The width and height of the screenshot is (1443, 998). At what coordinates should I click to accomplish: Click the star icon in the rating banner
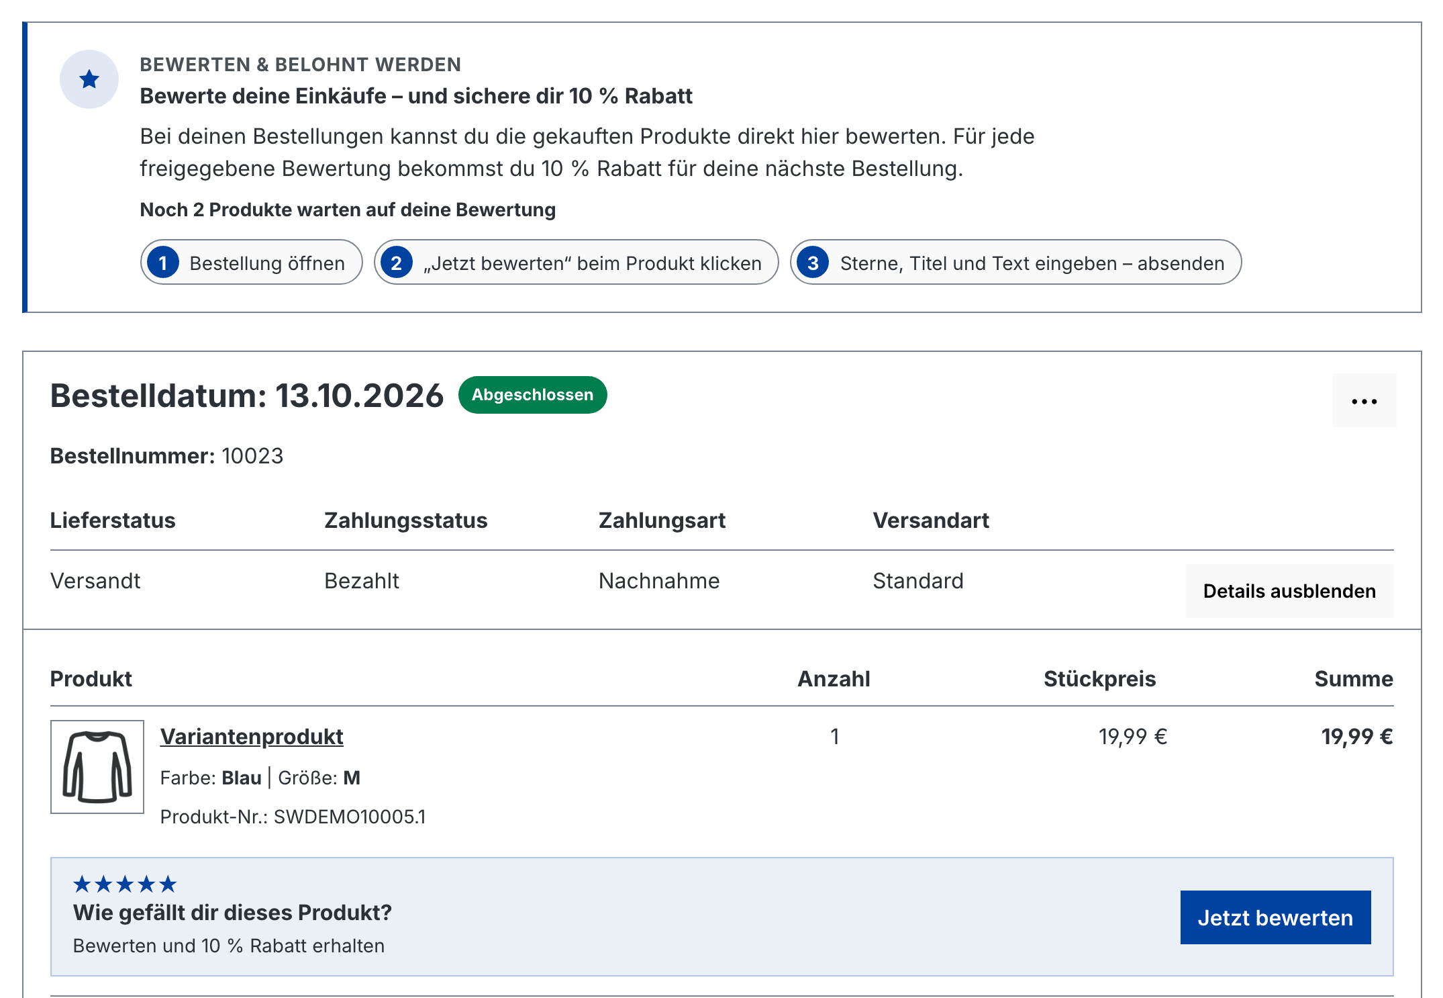pyautogui.click(x=89, y=79)
